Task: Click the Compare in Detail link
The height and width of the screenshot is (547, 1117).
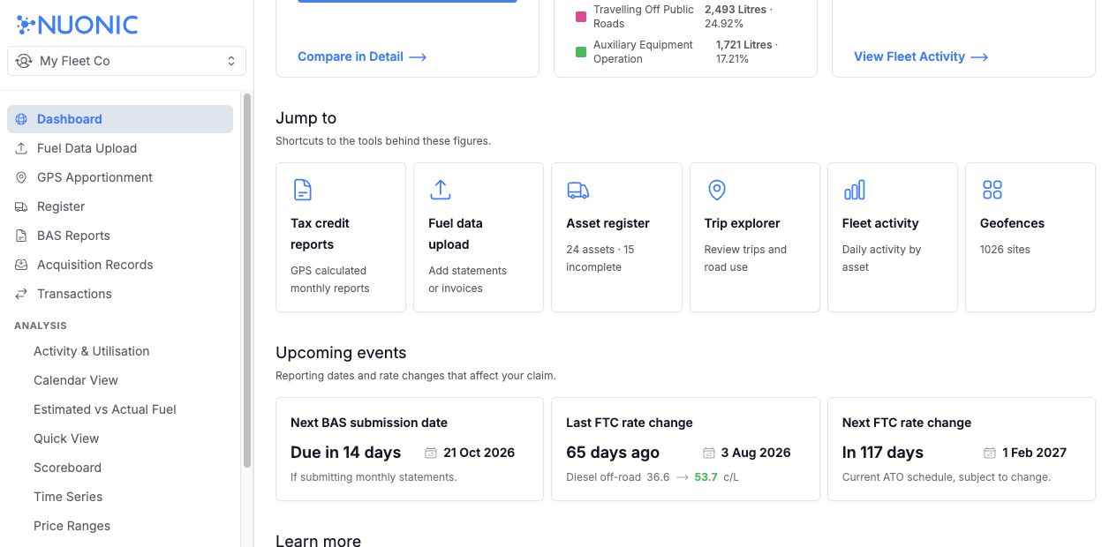Action: (362, 56)
